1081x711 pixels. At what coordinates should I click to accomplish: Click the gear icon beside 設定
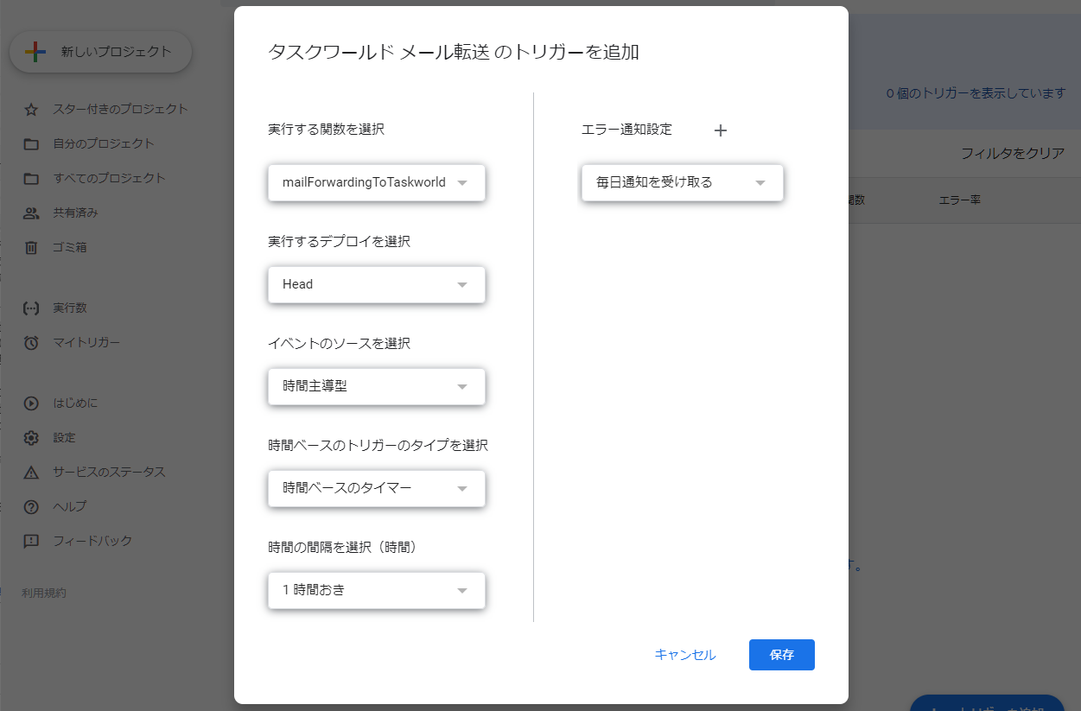[31, 438]
